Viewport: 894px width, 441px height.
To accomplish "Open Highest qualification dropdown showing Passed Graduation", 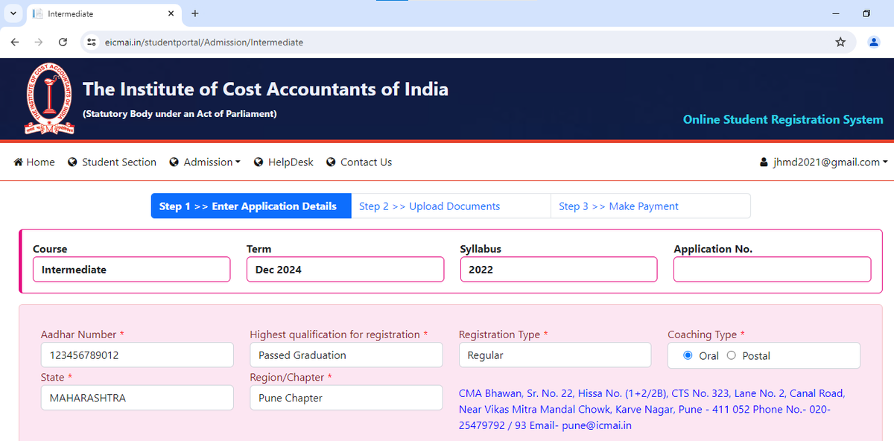I will [x=346, y=355].
